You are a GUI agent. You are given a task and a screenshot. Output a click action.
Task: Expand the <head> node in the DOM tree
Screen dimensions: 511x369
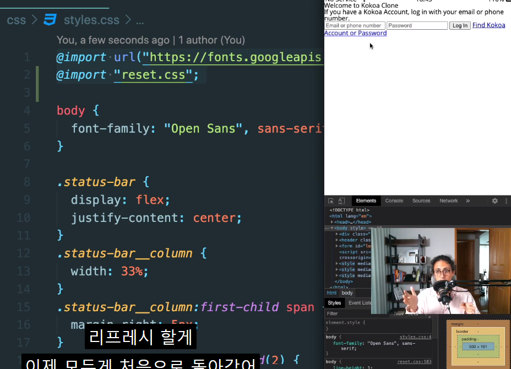point(332,222)
